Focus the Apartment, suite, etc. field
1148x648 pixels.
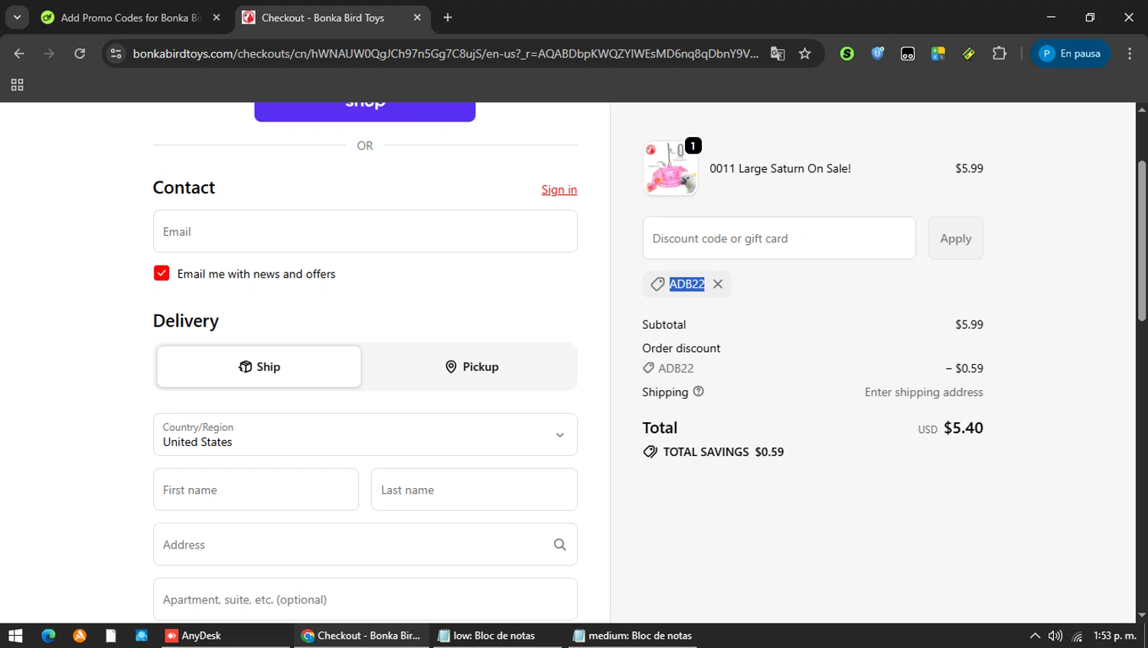365,599
